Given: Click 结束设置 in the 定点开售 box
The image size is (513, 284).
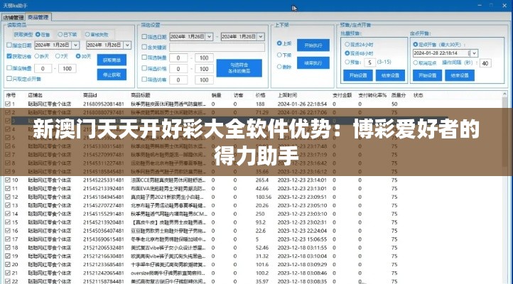Looking at the screenshot, I should point(459,75).
